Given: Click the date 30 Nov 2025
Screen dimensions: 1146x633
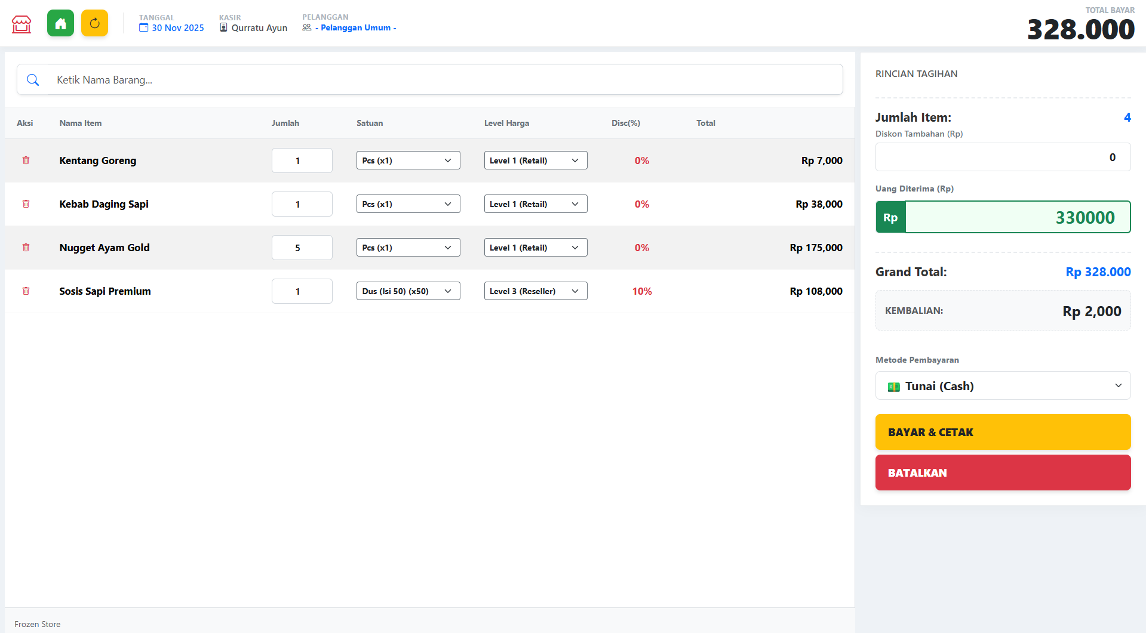Looking at the screenshot, I should [x=177, y=28].
